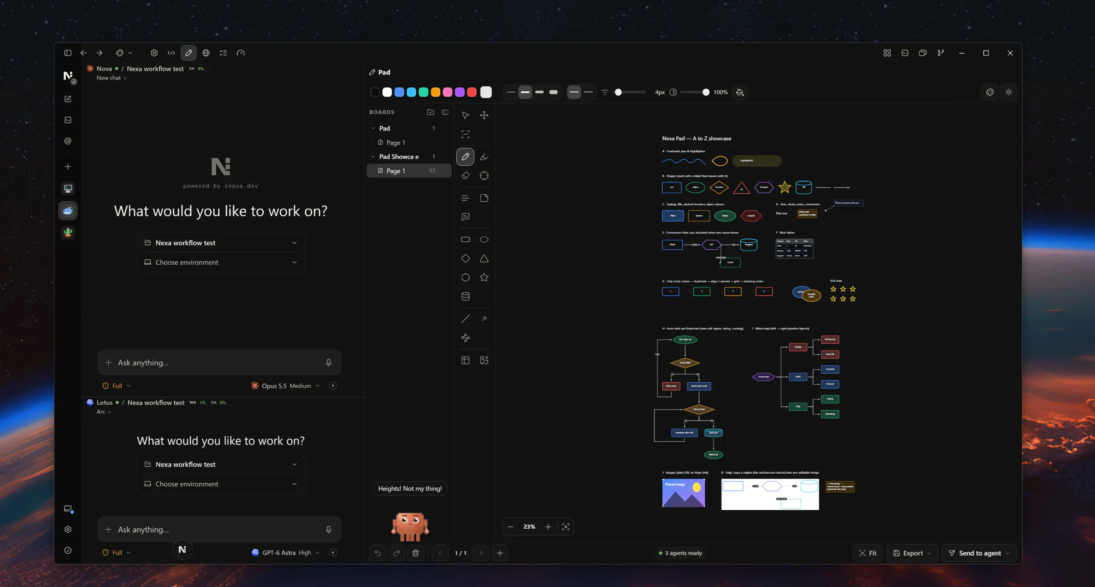Add a sticky note with note tool
The image size is (1095, 587).
click(484, 198)
